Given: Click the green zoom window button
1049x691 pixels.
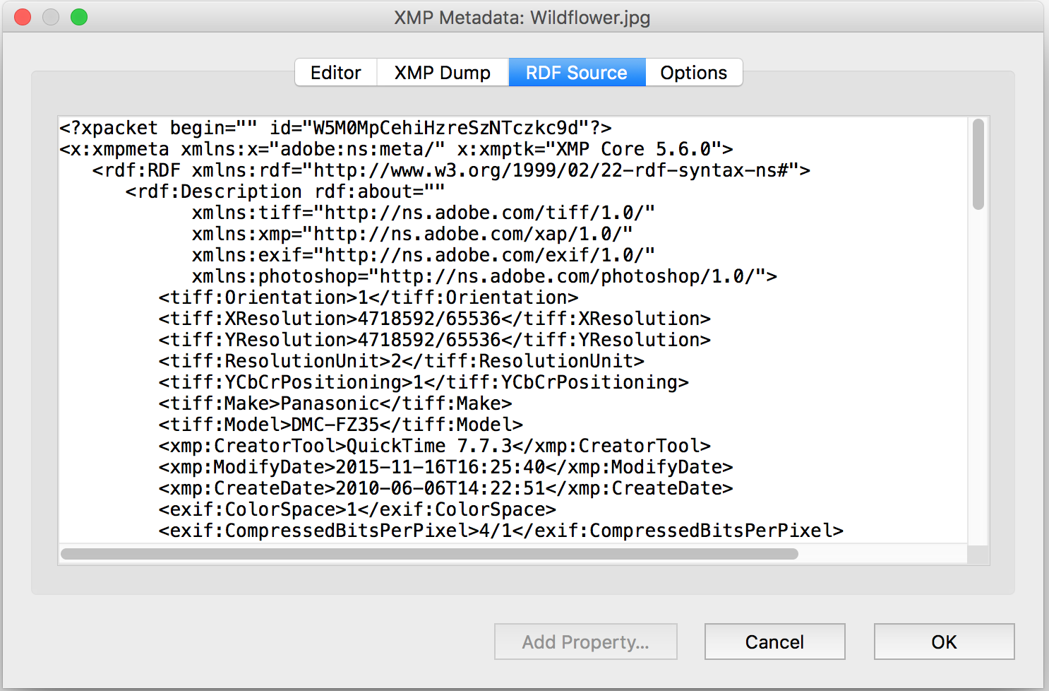Looking at the screenshot, I should [x=79, y=17].
